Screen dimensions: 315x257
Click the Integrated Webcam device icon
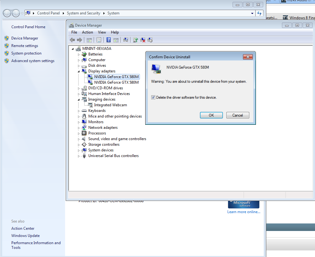pyautogui.click(x=91, y=105)
